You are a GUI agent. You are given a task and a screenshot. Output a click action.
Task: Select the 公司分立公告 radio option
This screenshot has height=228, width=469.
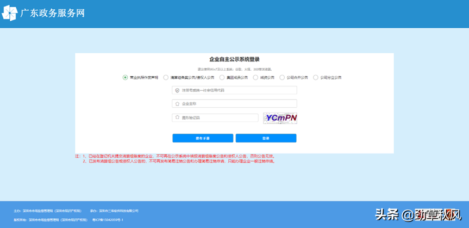click(316, 78)
